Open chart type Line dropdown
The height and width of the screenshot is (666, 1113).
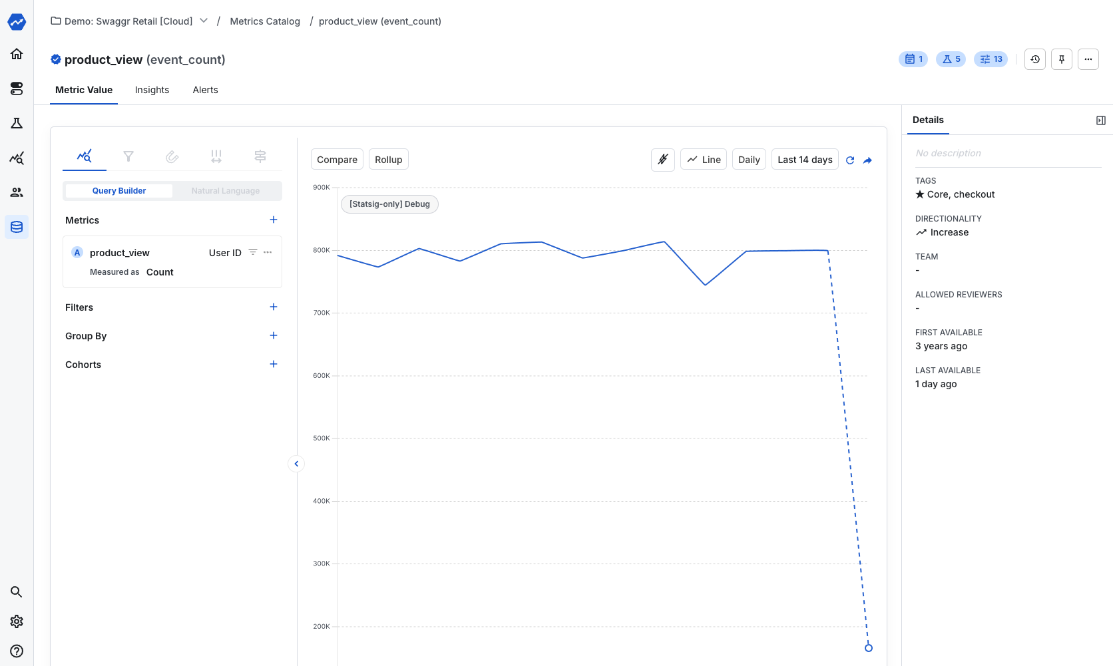(704, 160)
